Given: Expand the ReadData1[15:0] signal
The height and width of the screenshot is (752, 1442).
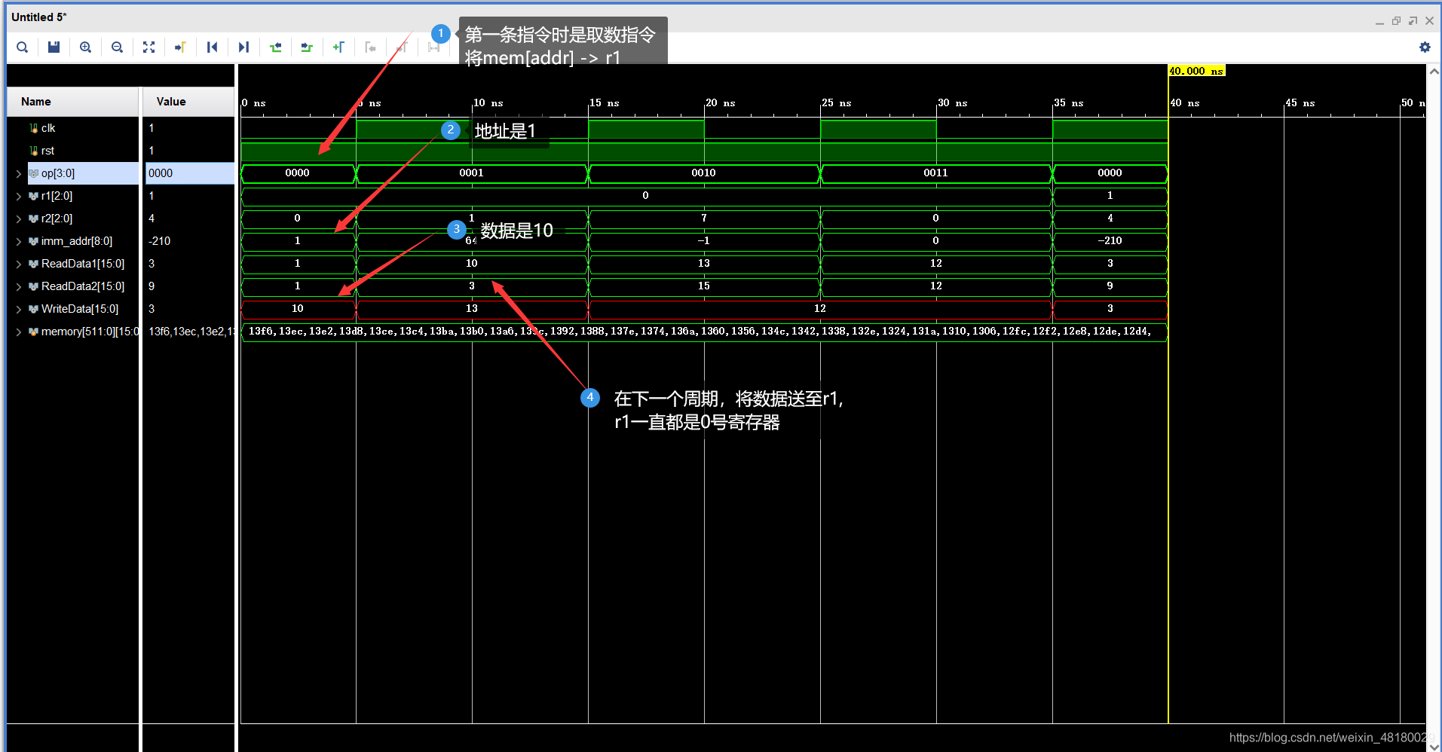Looking at the screenshot, I should 18,264.
